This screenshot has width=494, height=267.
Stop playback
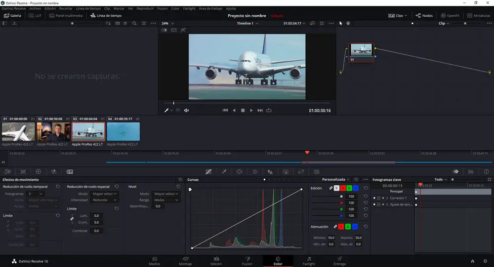pyautogui.click(x=243, y=110)
